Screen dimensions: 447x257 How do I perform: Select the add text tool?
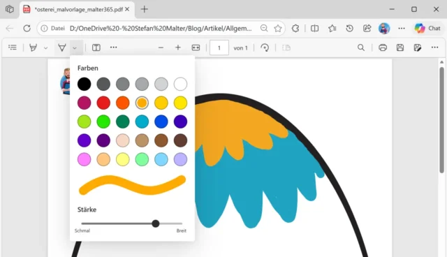pos(96,47)
